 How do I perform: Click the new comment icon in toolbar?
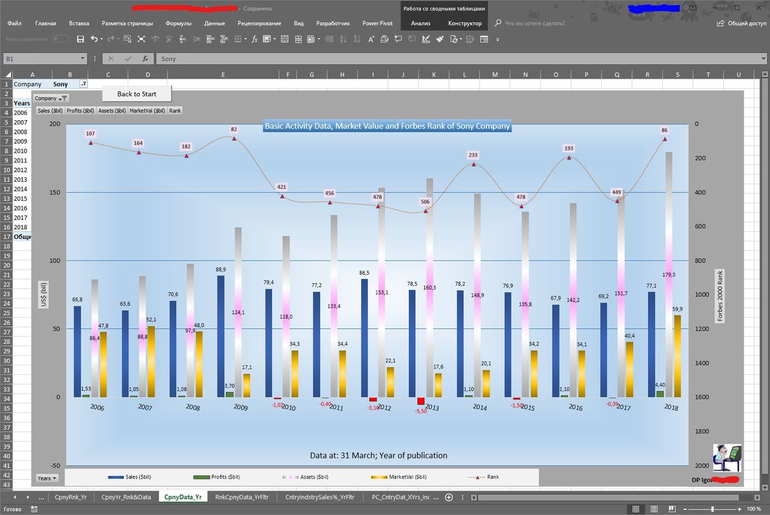(398, 39)
